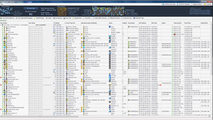Select the KomodoGate device row

(12, 27)
